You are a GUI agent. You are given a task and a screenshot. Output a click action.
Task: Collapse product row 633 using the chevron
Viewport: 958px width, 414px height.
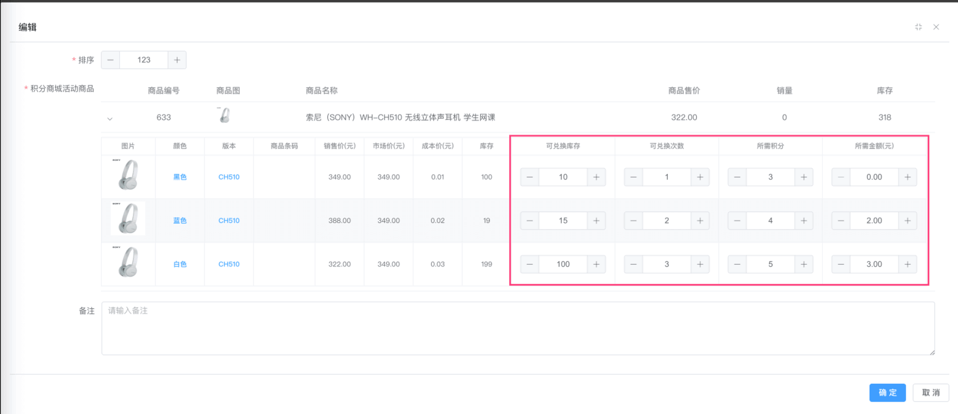pyautogui.click(x=110, y=119)
